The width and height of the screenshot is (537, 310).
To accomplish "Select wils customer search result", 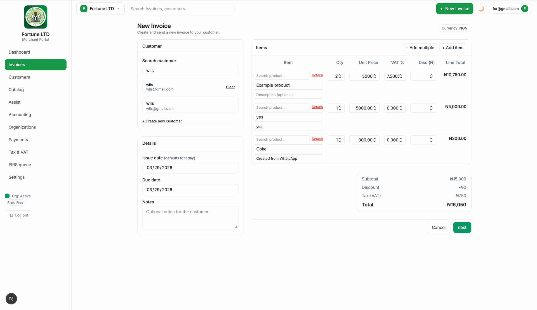I will point(190,106).
